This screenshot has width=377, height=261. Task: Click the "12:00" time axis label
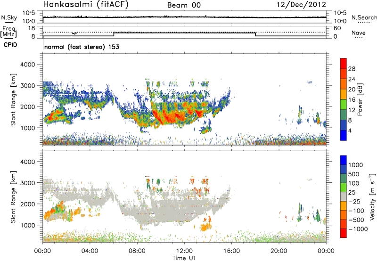pos(184,251)
